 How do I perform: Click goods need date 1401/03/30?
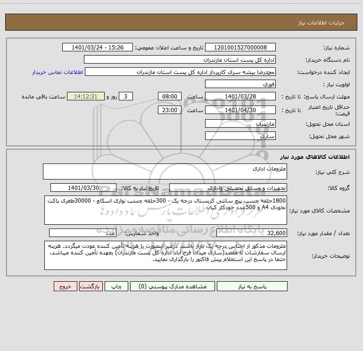(83, 188)
